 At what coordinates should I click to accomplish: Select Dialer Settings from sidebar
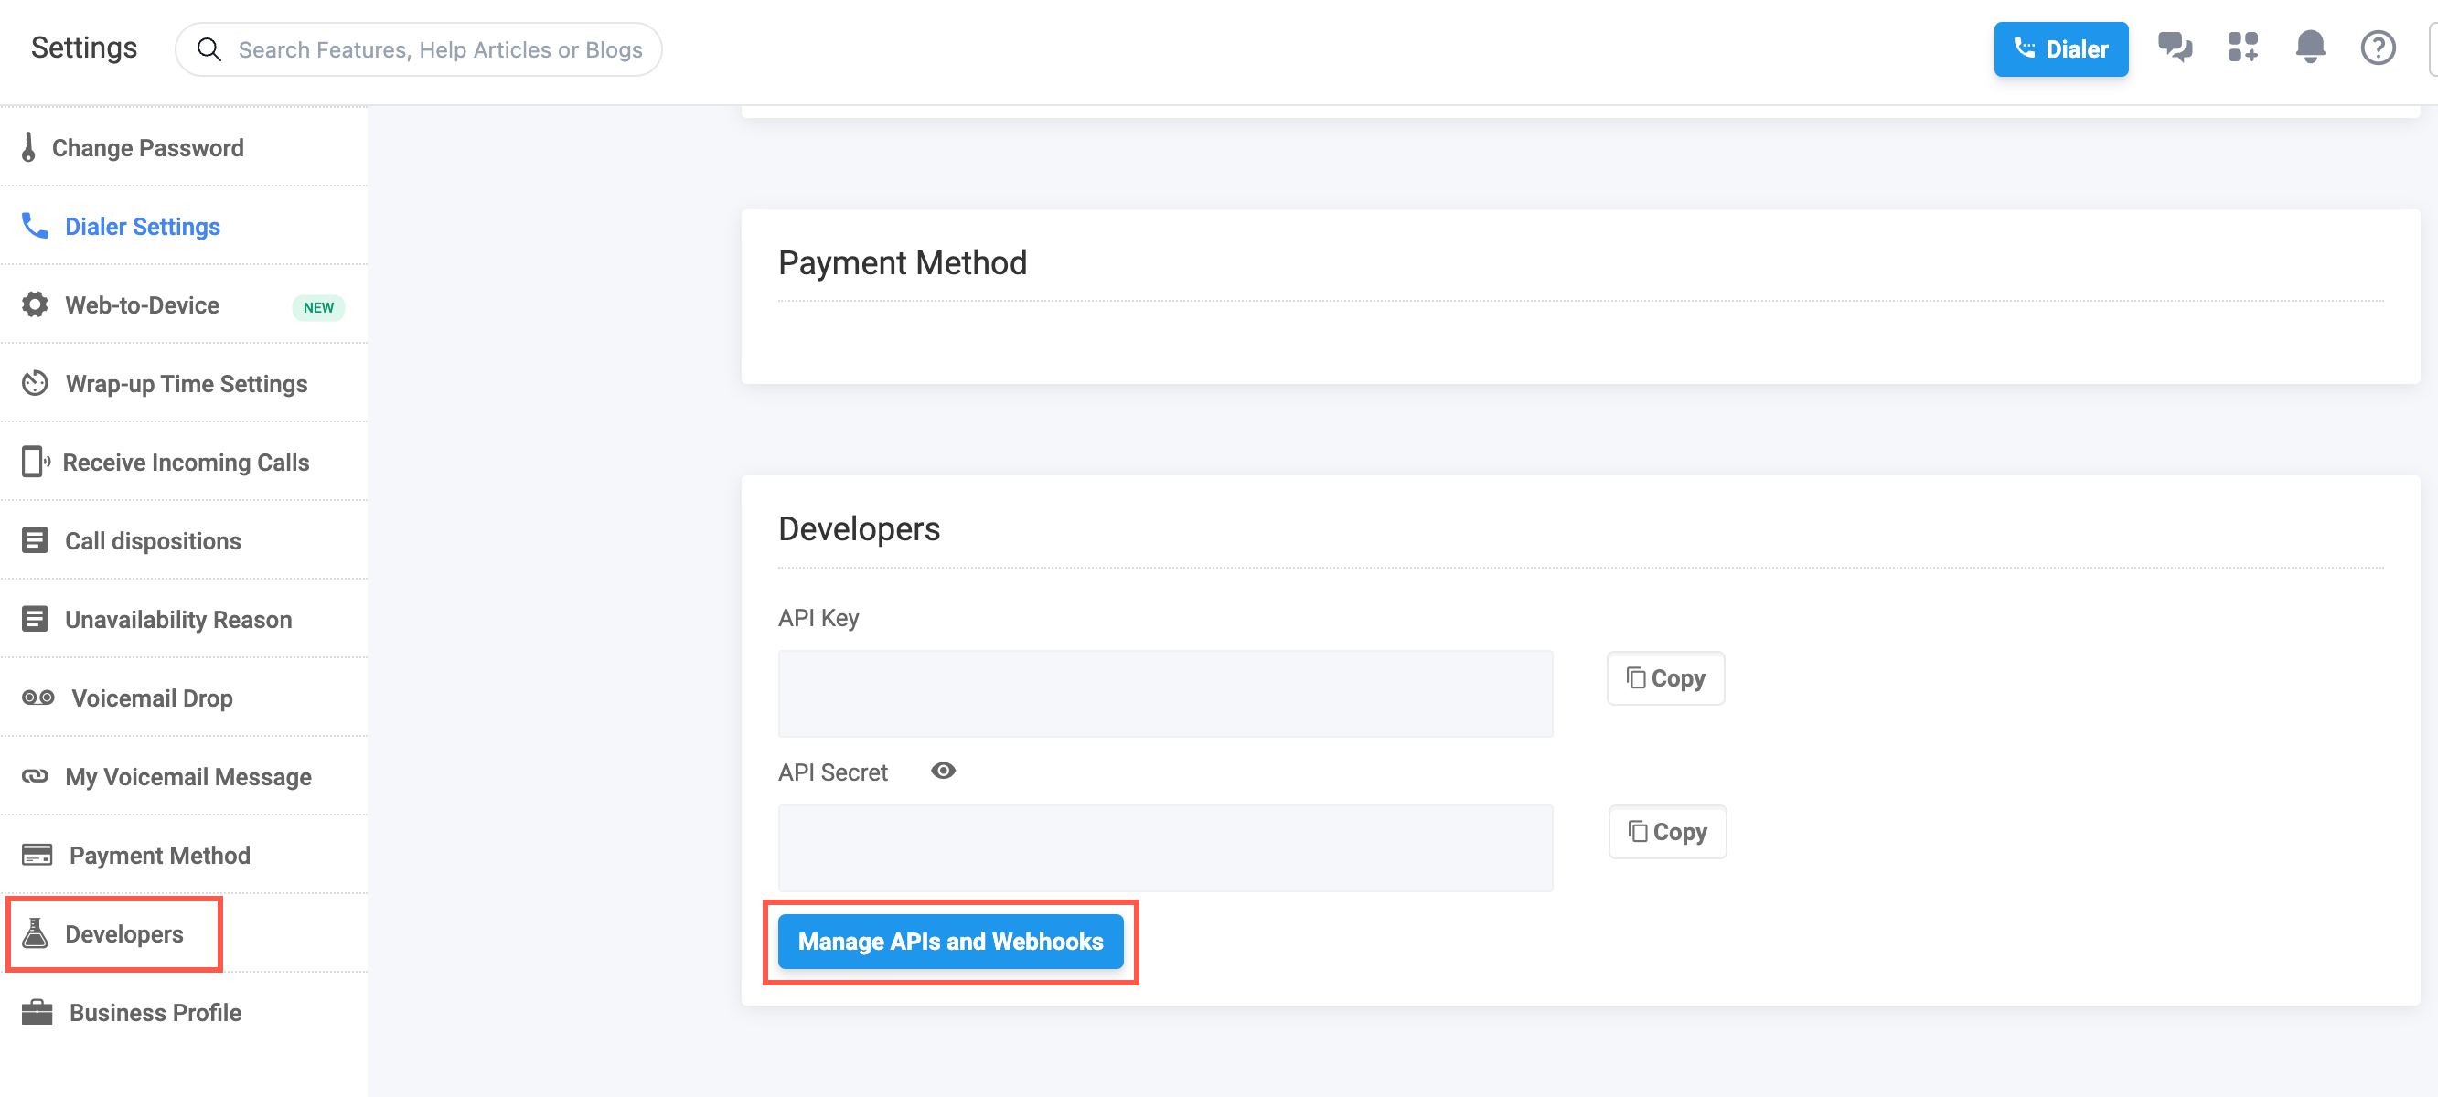pos(142,227)
